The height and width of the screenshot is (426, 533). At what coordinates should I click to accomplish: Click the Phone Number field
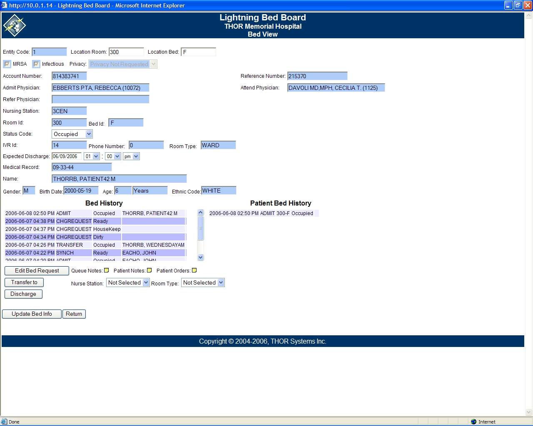click(x=146, y=145)
